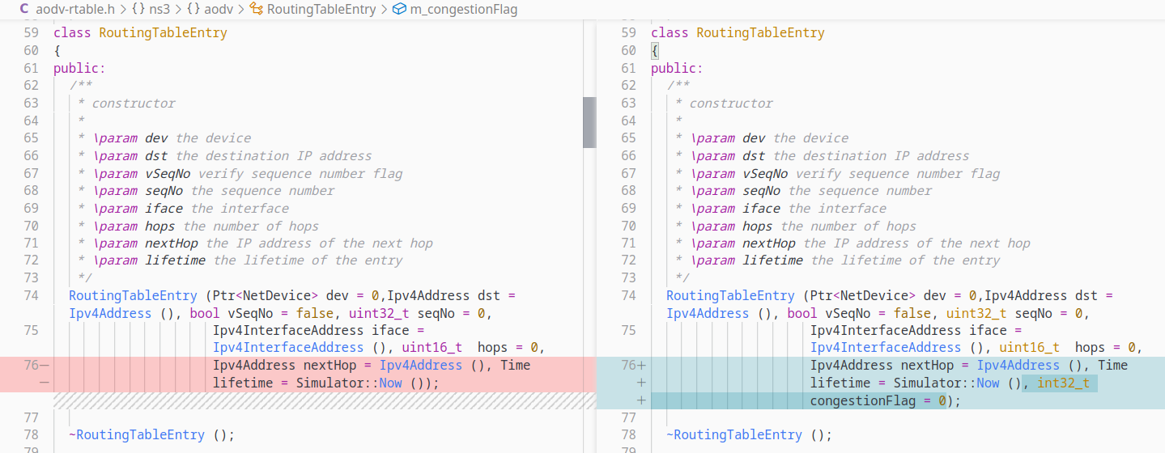Open the m_congestionFlag field breadcrumb

click(464, 10)
